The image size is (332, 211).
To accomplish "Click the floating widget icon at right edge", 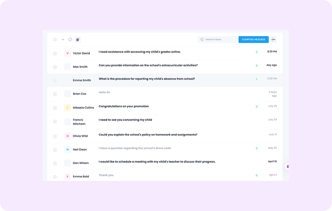I will pos(287,167).
